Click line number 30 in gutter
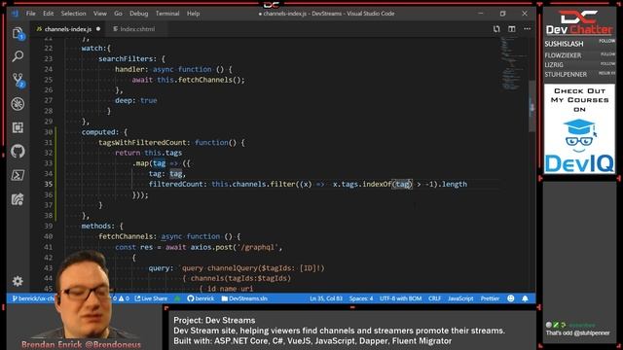This screenshot has height=350, width=623. pos(48,132)
